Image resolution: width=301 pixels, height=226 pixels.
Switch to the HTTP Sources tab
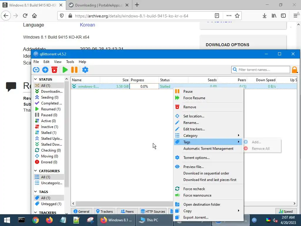pos(153,211)
